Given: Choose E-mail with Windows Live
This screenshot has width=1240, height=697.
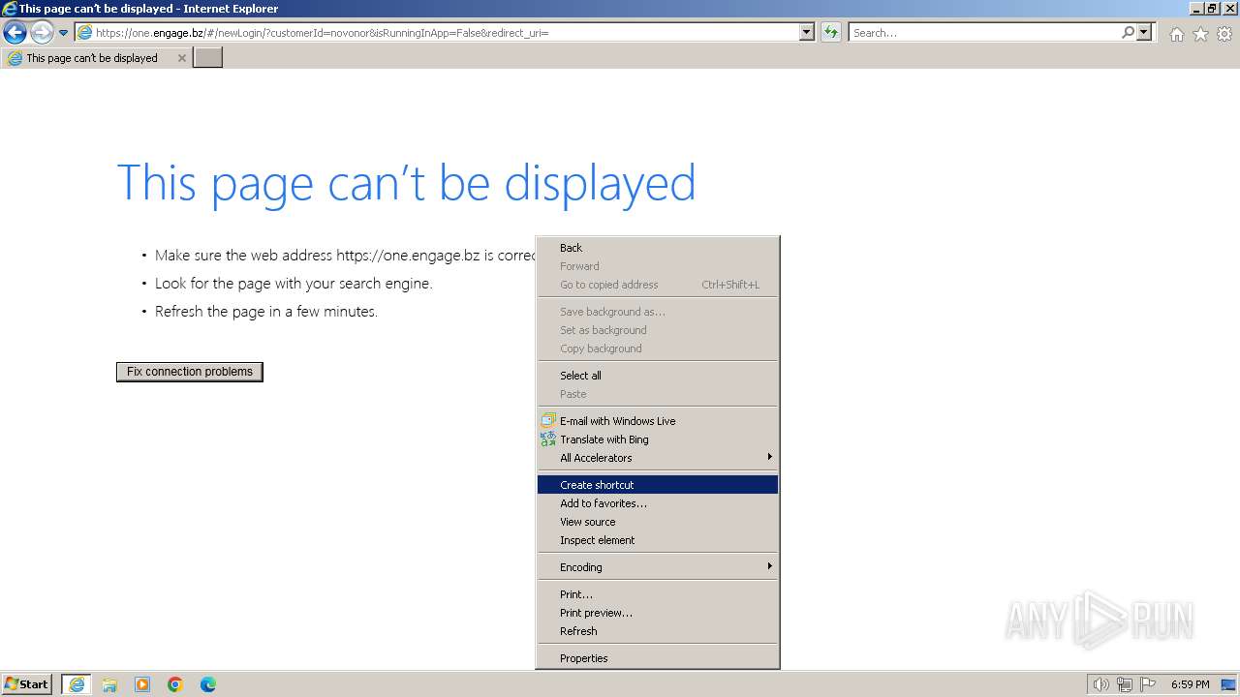Looking at the screenshot, I should (x=658, y=421).
